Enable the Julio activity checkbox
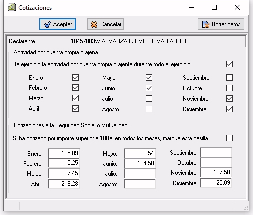 (x=149, y=99)
